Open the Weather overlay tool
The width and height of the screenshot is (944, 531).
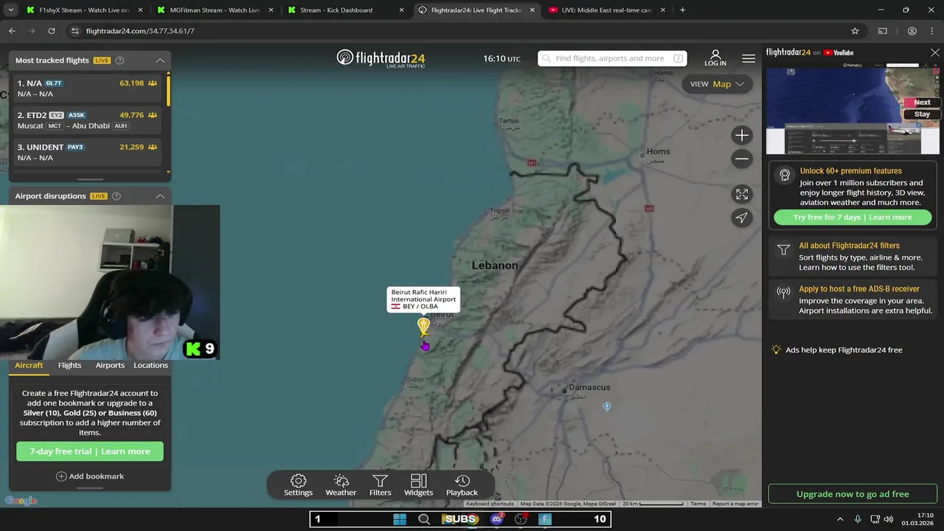click(x=341, y=485)
